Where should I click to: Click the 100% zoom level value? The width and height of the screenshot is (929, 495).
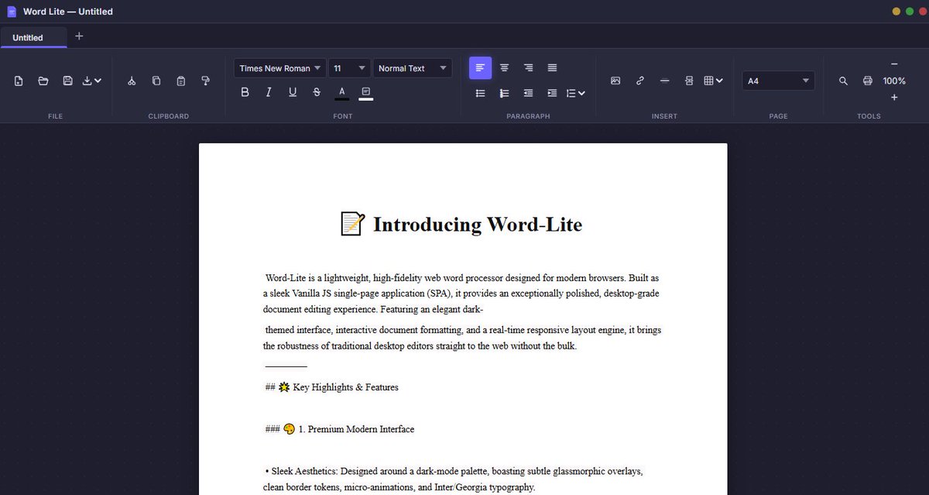[894, 81]
